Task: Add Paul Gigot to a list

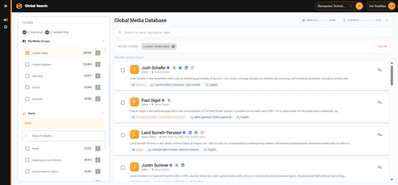Action: coord(380,102)
